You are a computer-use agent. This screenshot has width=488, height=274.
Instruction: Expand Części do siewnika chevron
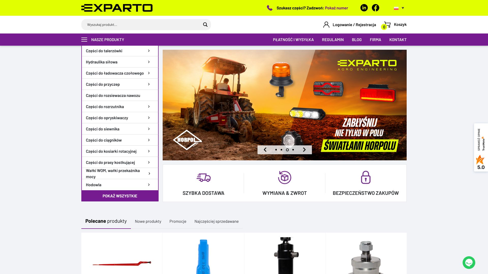click(x=149, y=129)
